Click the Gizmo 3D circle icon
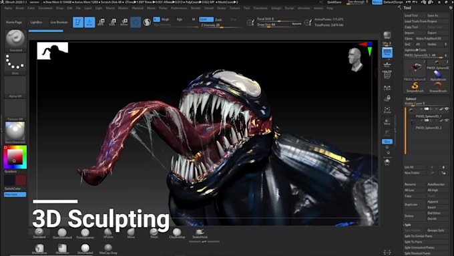 [x=136, y=22]
